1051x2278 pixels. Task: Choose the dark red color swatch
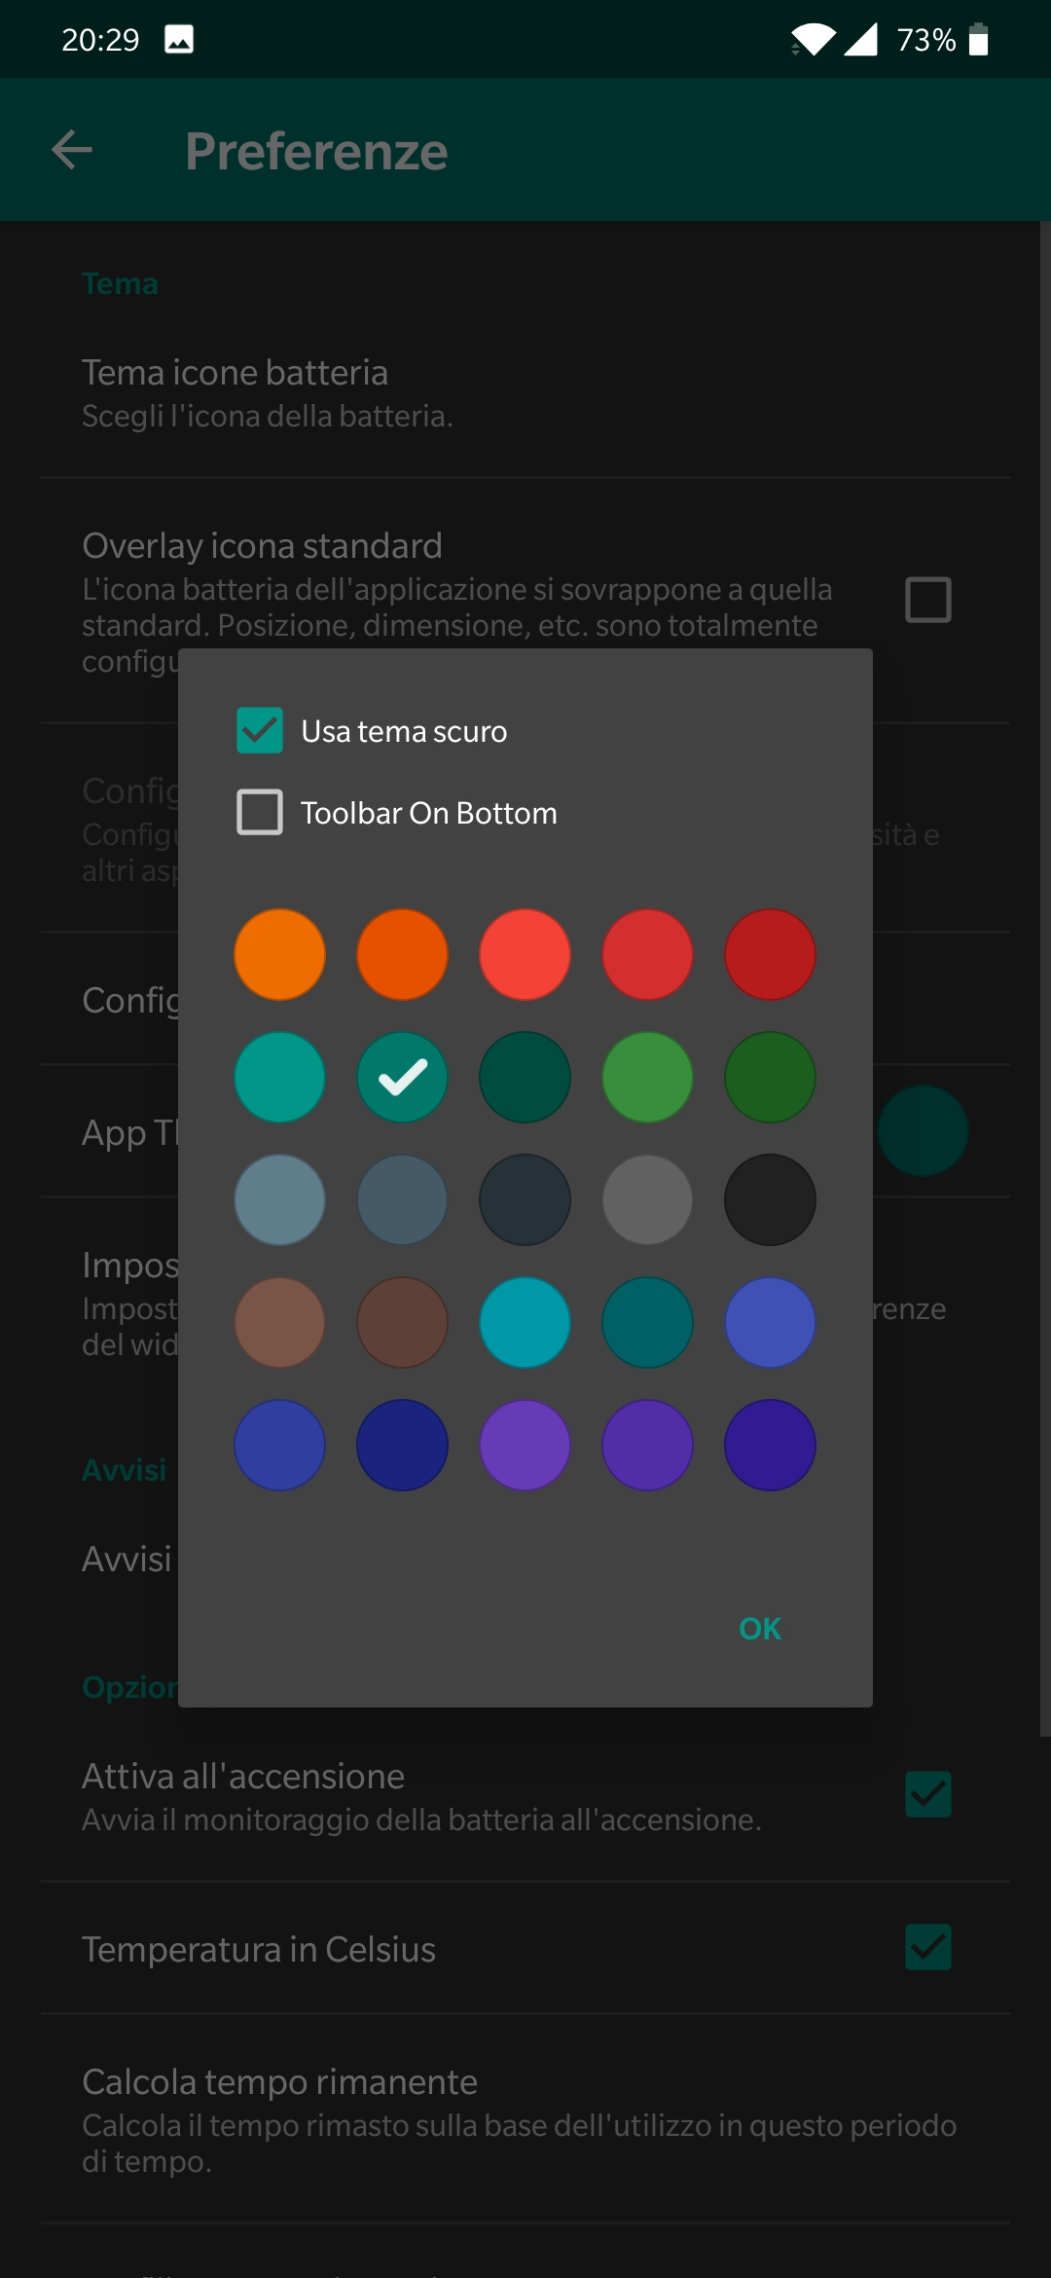pyautogui.click(x=770, y=955)
